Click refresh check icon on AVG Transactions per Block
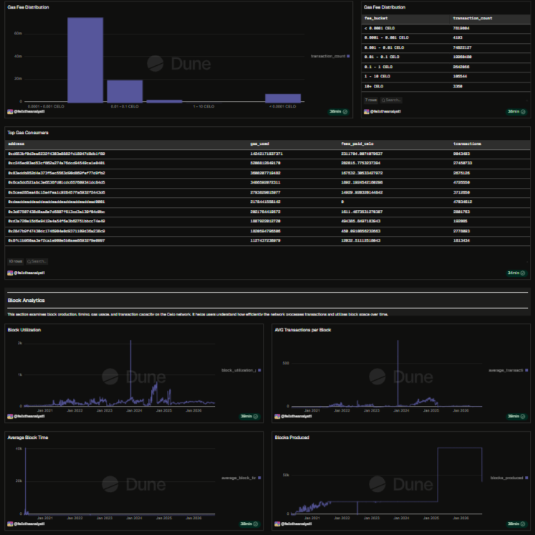 (x=523, y=417)
